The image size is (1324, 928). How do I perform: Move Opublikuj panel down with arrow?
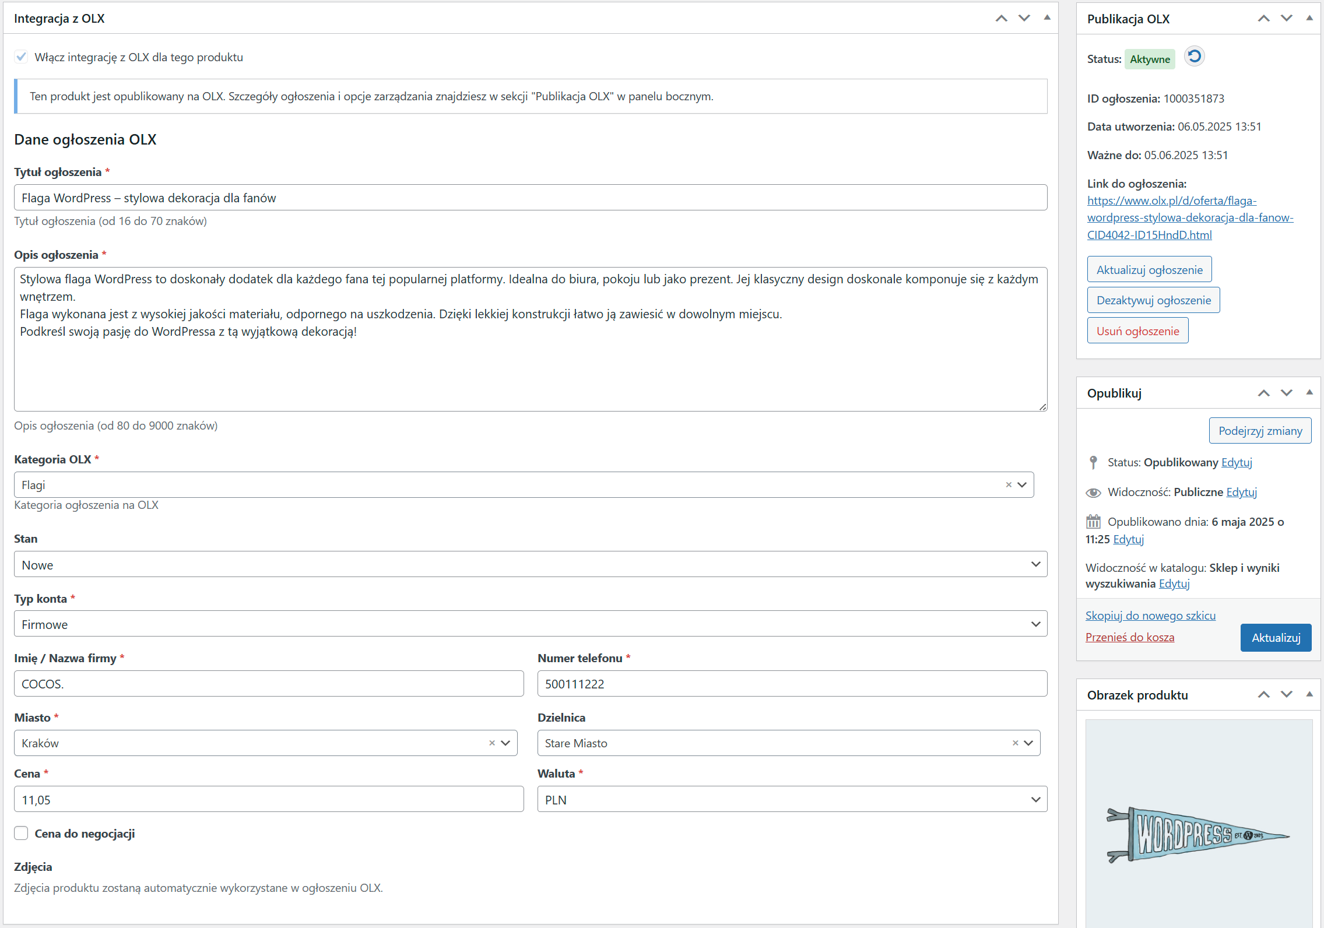(1286, 393)
